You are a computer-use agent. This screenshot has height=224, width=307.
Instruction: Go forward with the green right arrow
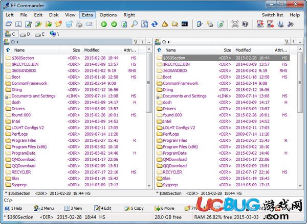click(x=114, y=24)
